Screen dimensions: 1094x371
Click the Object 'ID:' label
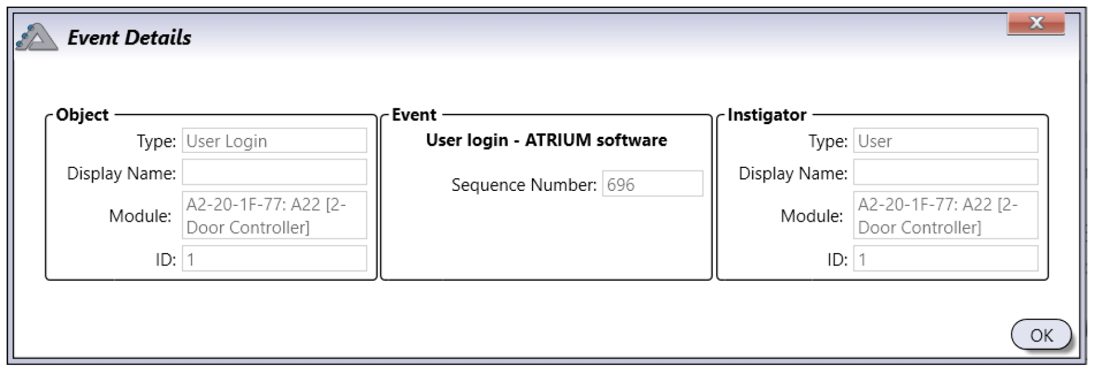pos(166,260)
